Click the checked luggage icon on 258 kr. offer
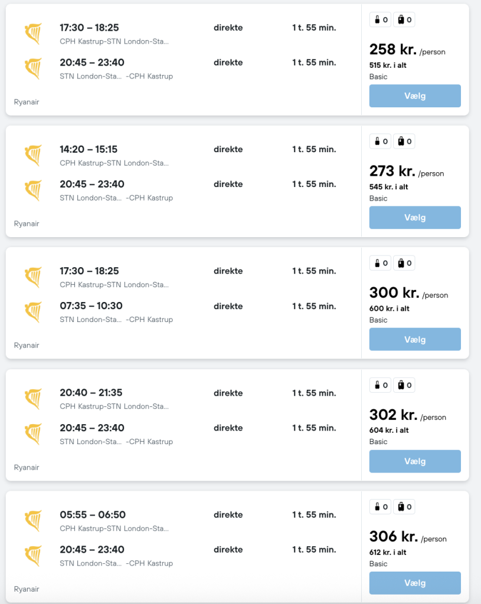Viewport: 481px width, 604px height. [x=404, y=19]
